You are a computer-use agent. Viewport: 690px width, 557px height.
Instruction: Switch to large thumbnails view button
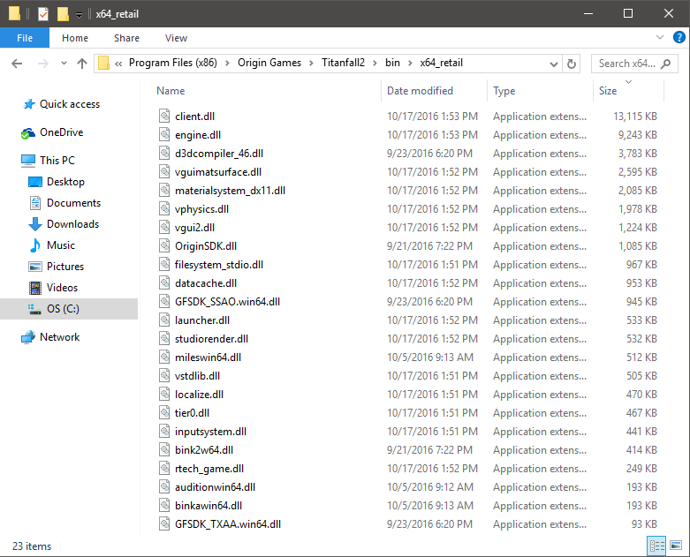click(x=676, y=546)
